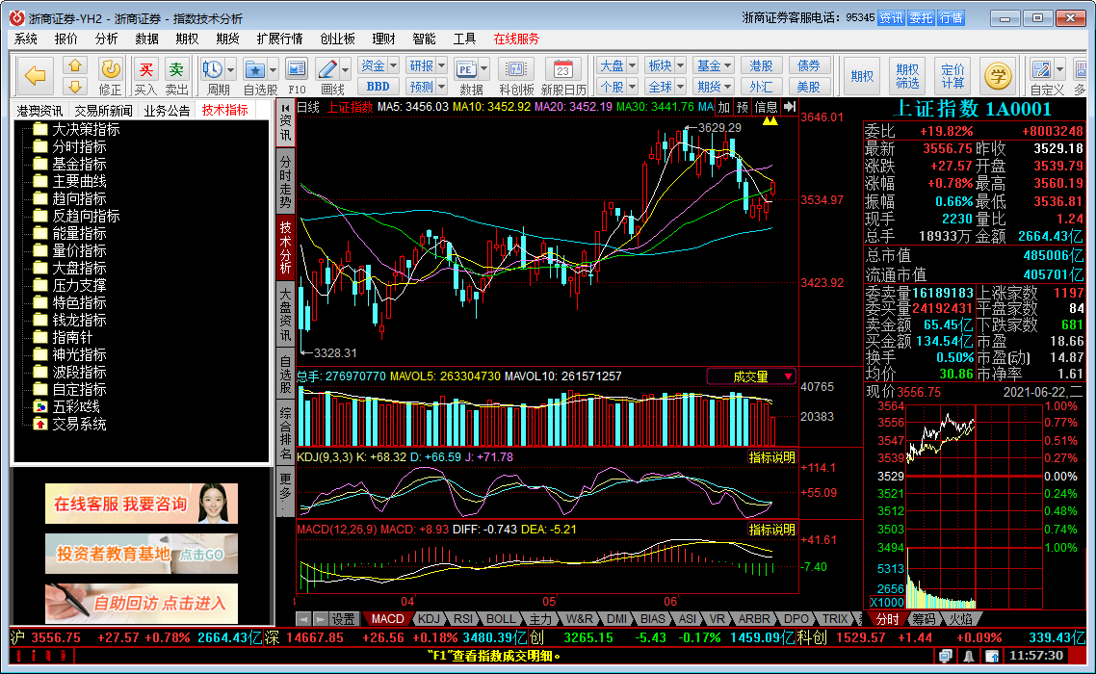1096x674 pixels.
Task: Click the BBD button
Action: [378, 87]
